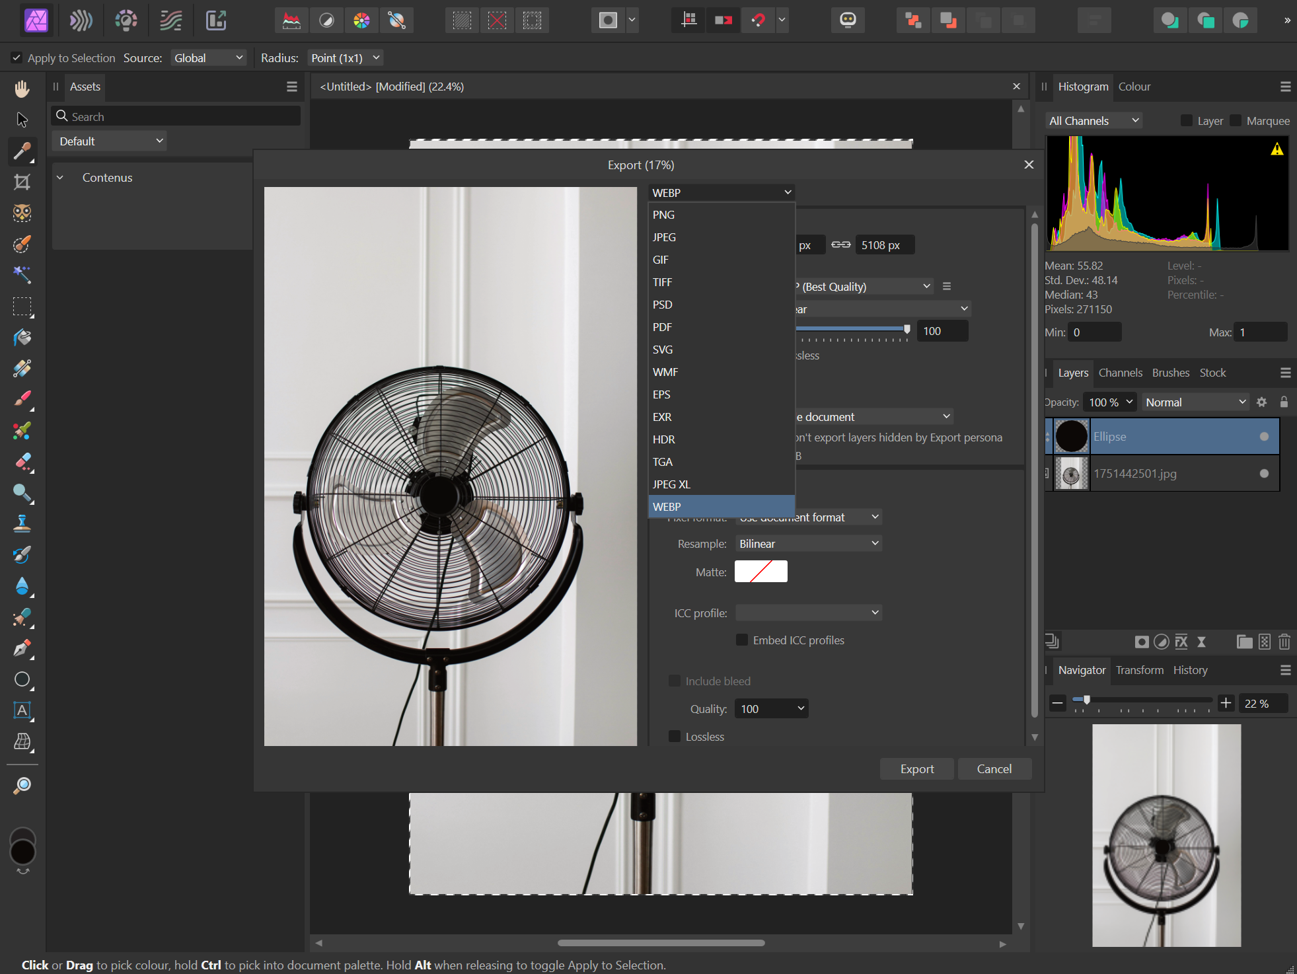
Task: Select the Zoom tool magnifier
Action: pyautogui.click(x=22, y=785)
